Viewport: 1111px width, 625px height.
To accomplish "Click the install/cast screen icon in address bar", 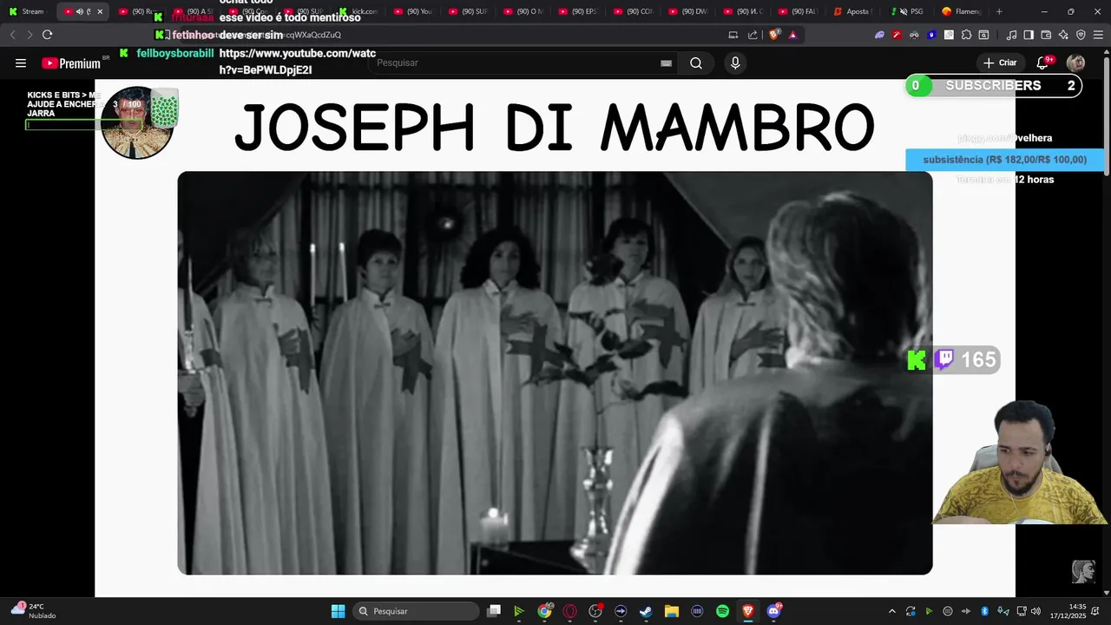I will click(x=733, y=35).
